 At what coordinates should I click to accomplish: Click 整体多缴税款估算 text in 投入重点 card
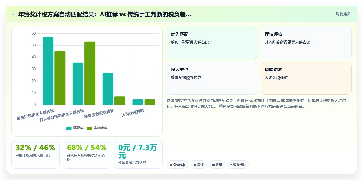[186, 78]
